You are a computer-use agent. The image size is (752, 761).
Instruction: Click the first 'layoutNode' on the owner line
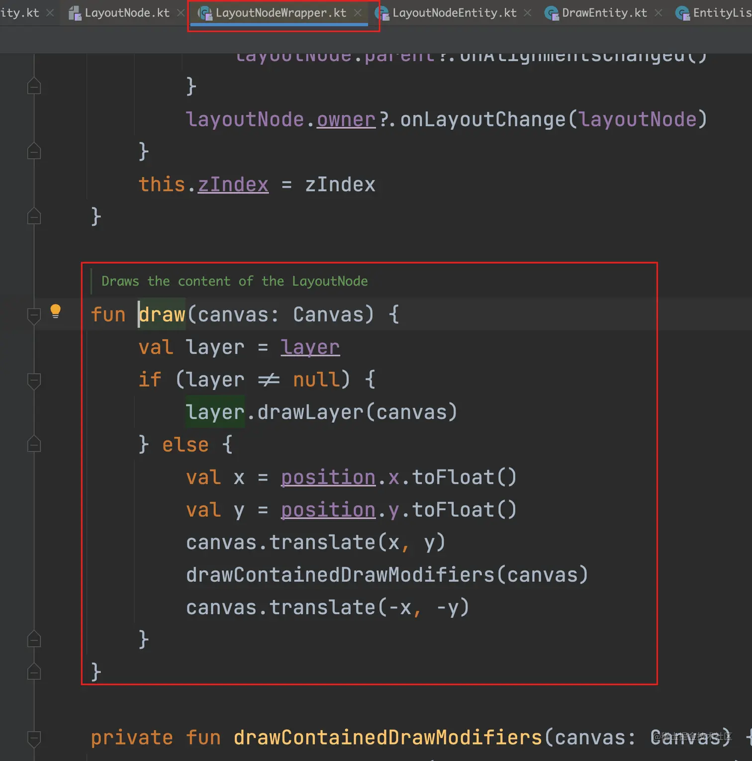click(x=245, y=119)
